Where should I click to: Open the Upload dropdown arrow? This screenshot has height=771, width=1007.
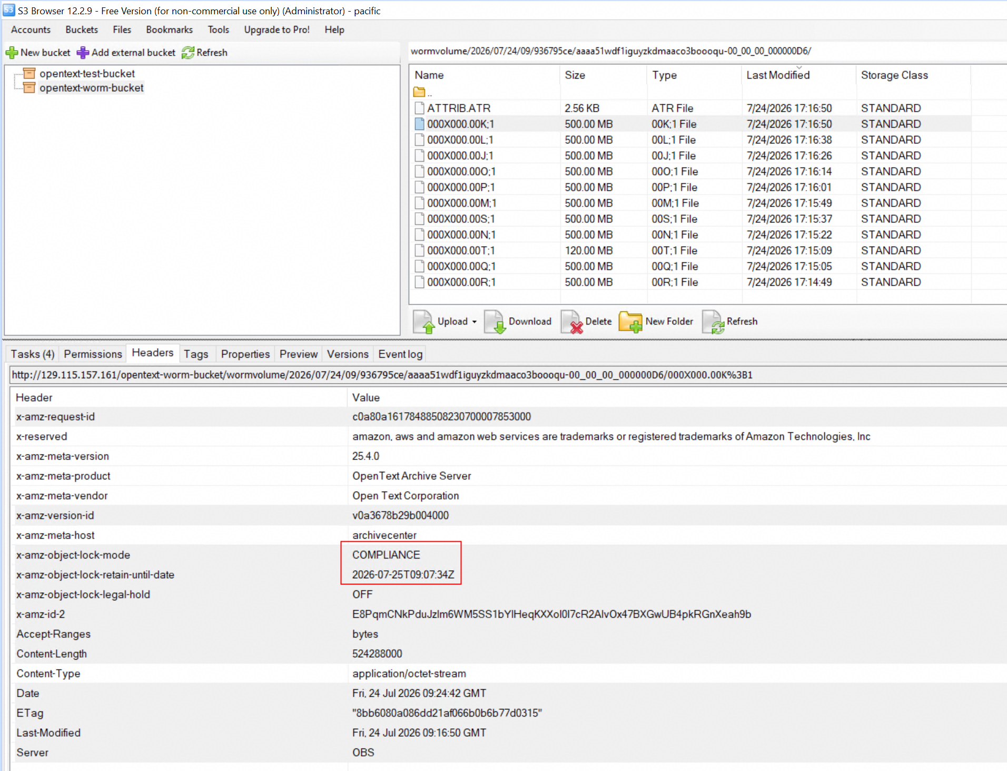click(474, 322)
